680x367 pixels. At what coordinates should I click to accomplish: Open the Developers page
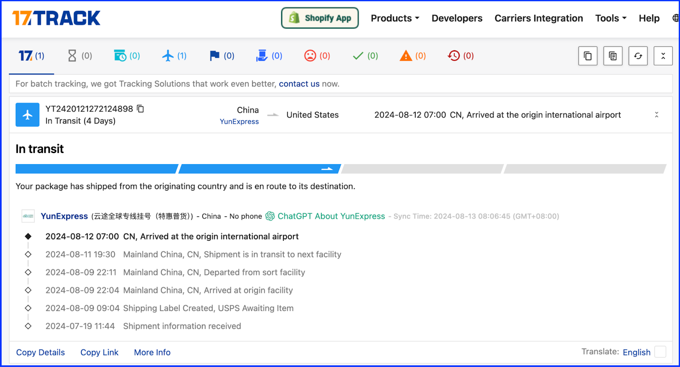[x=457, y=18]
